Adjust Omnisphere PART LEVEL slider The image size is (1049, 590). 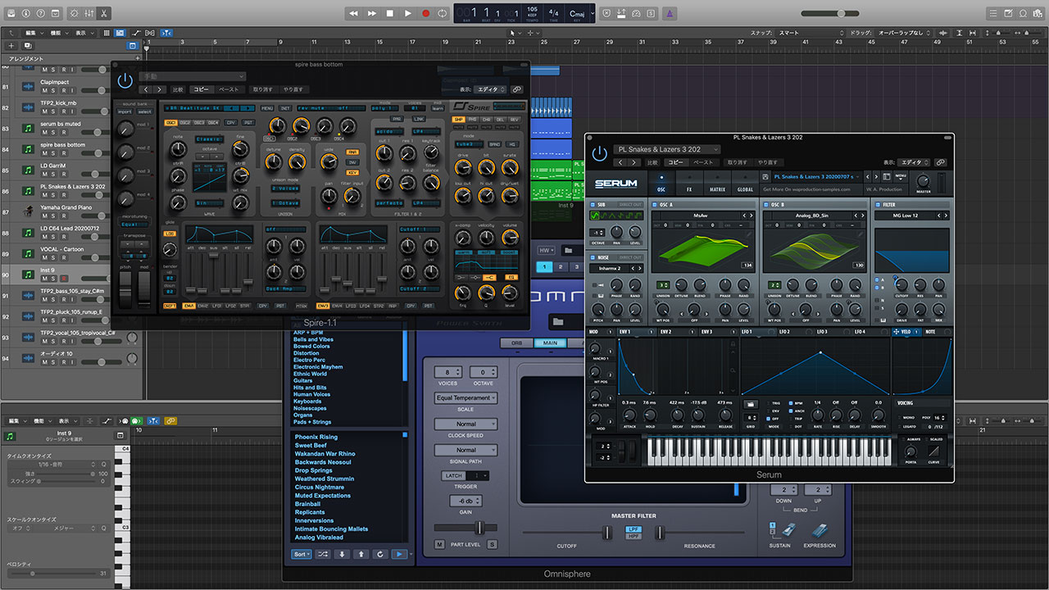pos(479,528)
